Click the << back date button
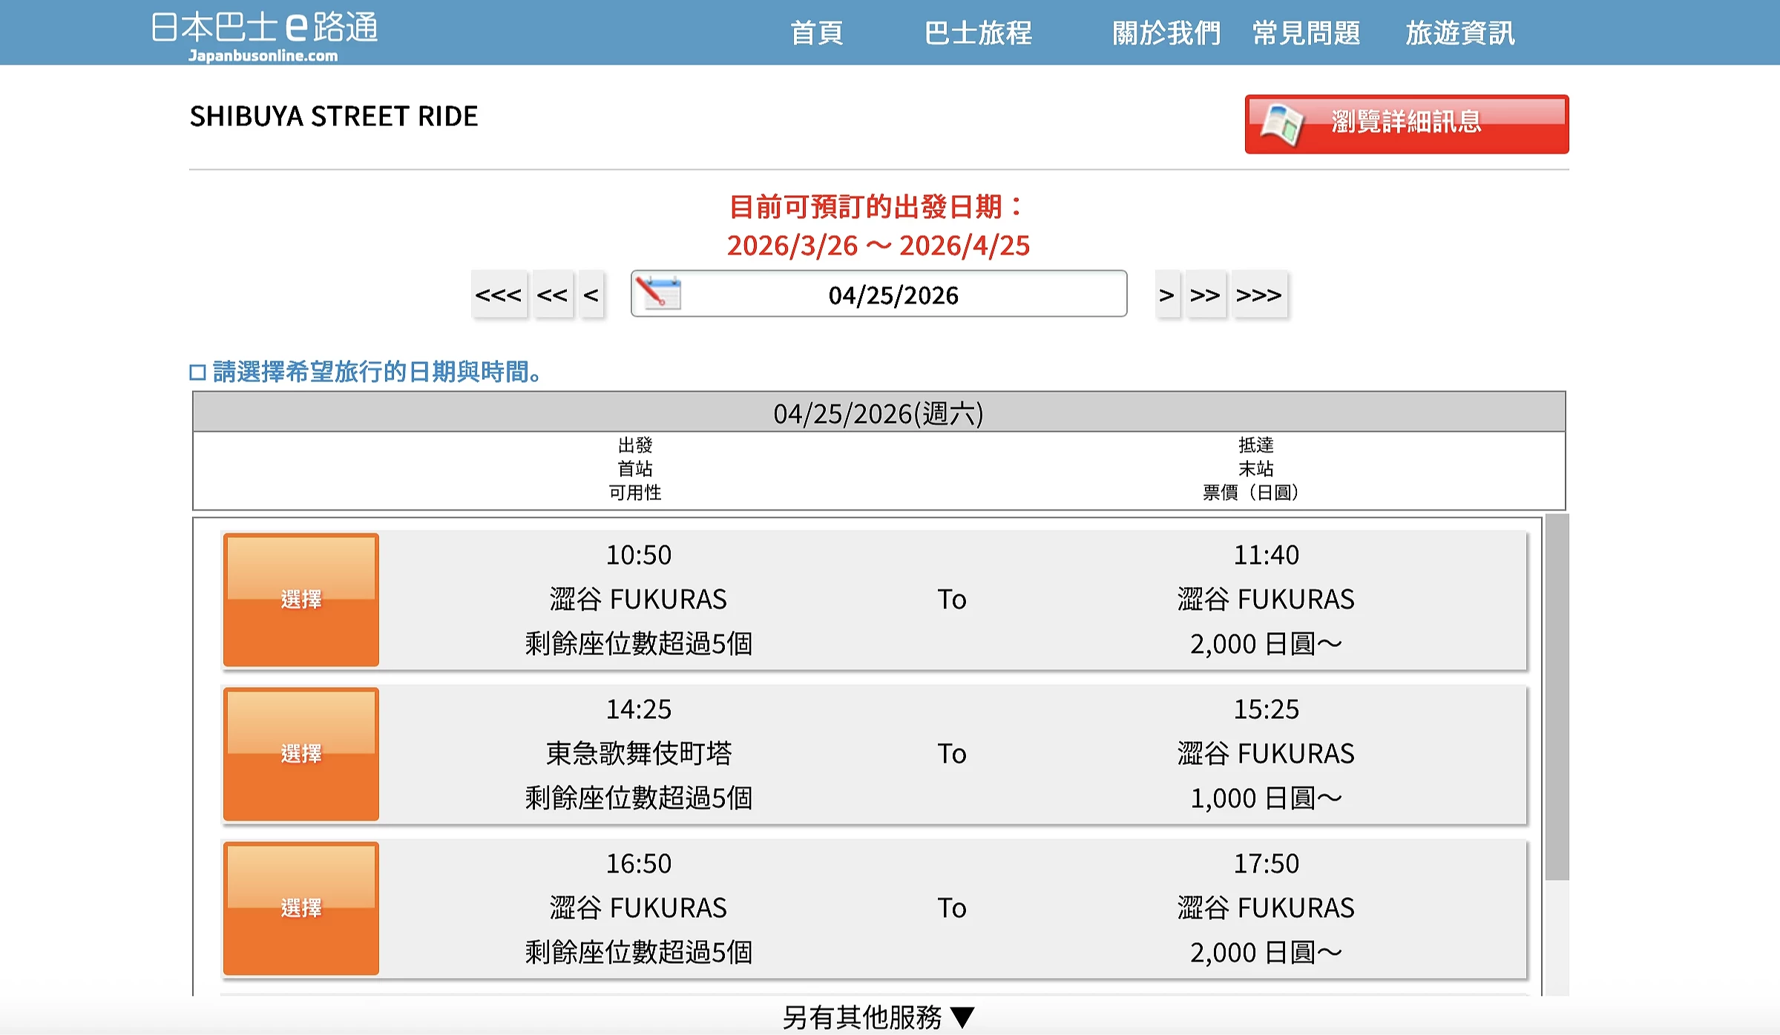Image resolution: width=1780 pixels, height=1035 pixels. coord(552,295)
